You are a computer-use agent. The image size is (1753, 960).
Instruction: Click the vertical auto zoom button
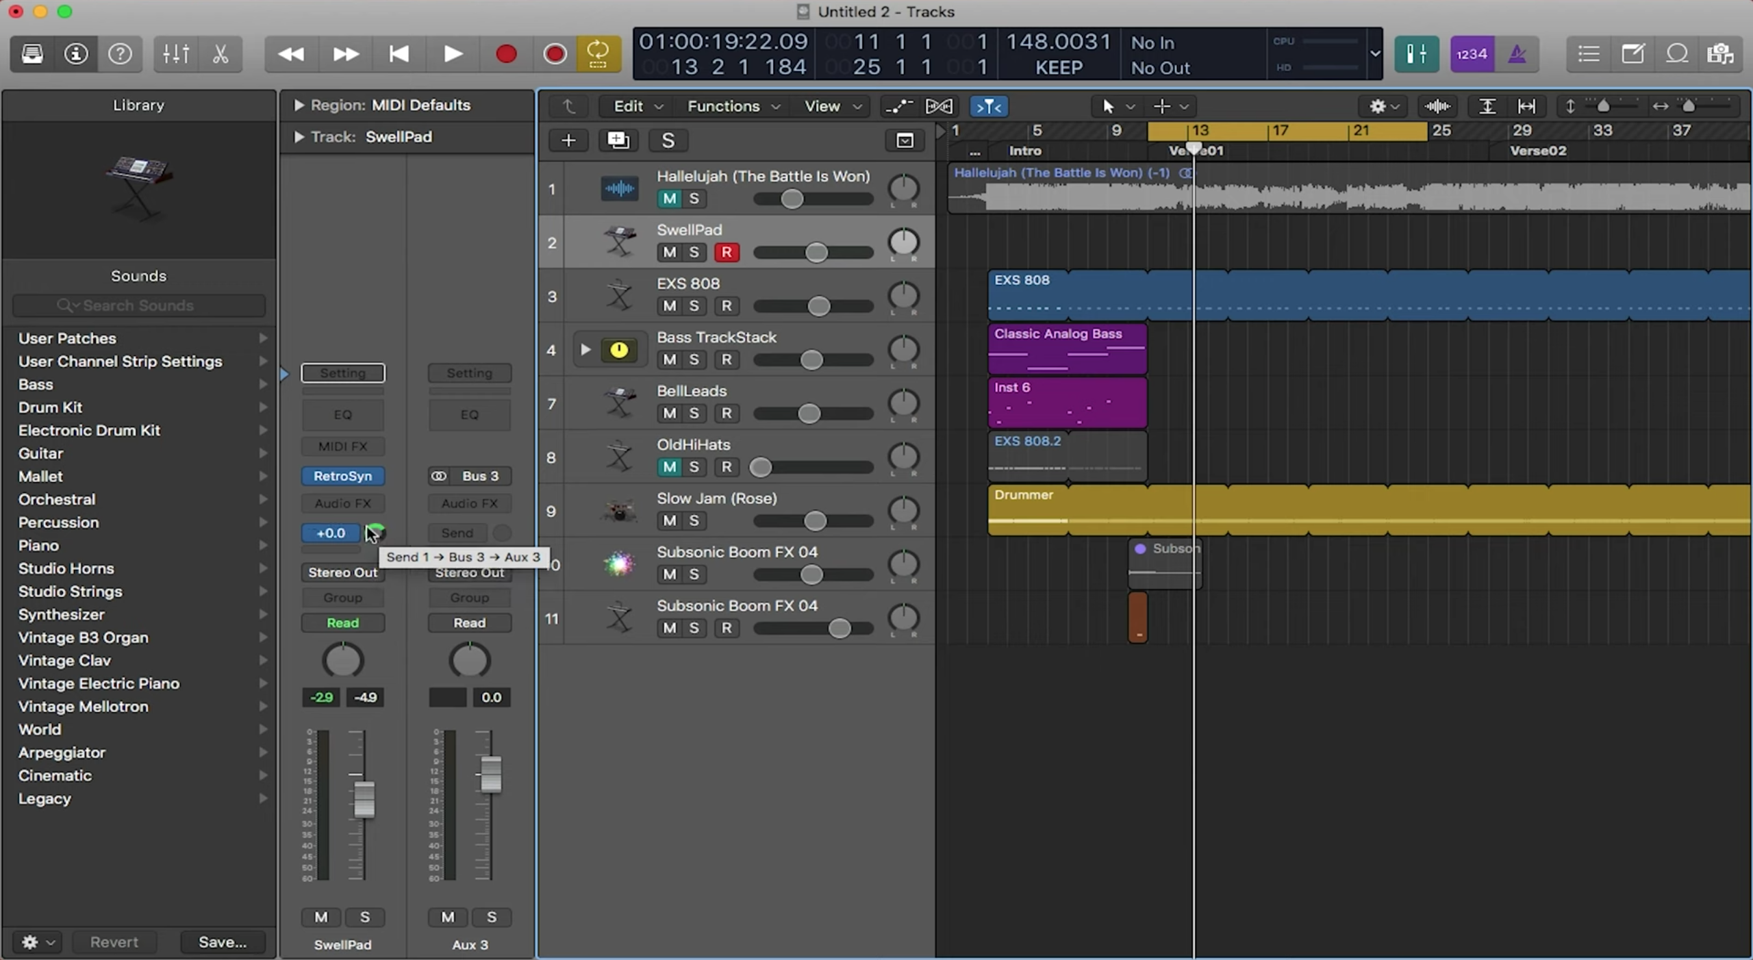(1487, 106)
